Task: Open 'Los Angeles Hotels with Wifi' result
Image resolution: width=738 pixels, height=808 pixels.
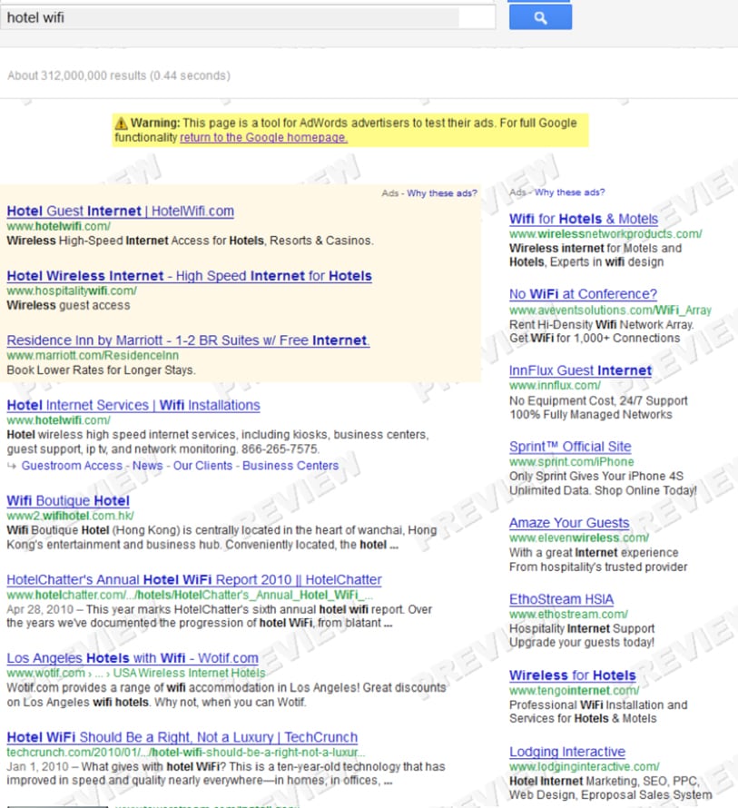Action: coord(133,658)
